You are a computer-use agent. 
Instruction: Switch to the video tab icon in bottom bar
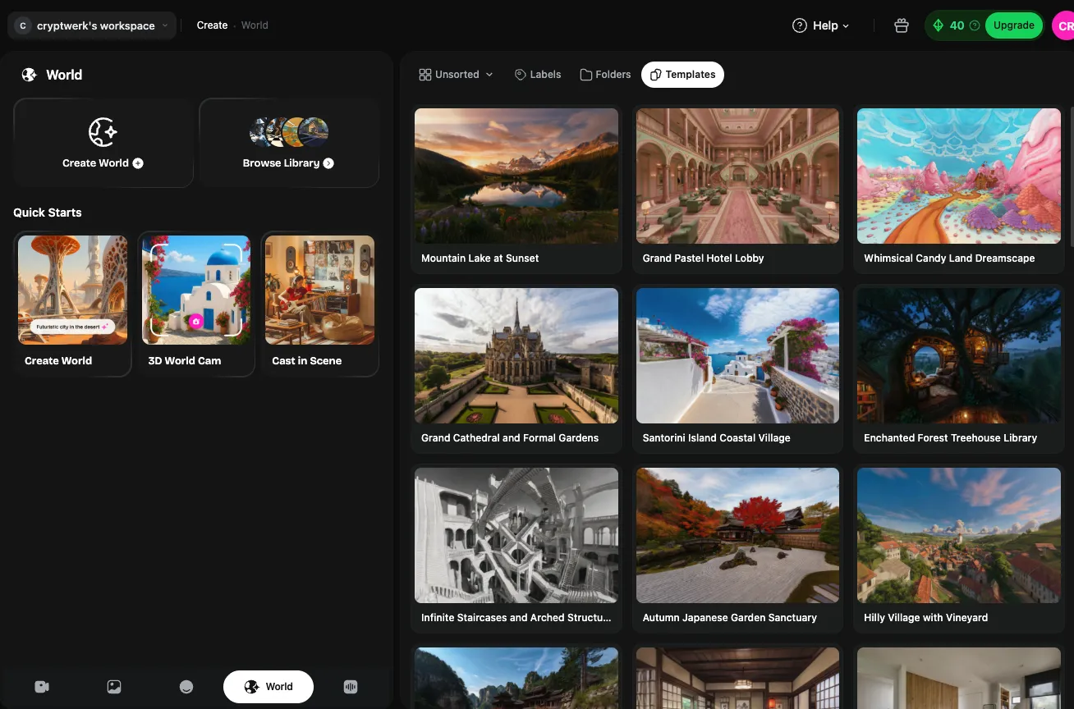click(42, 687)
